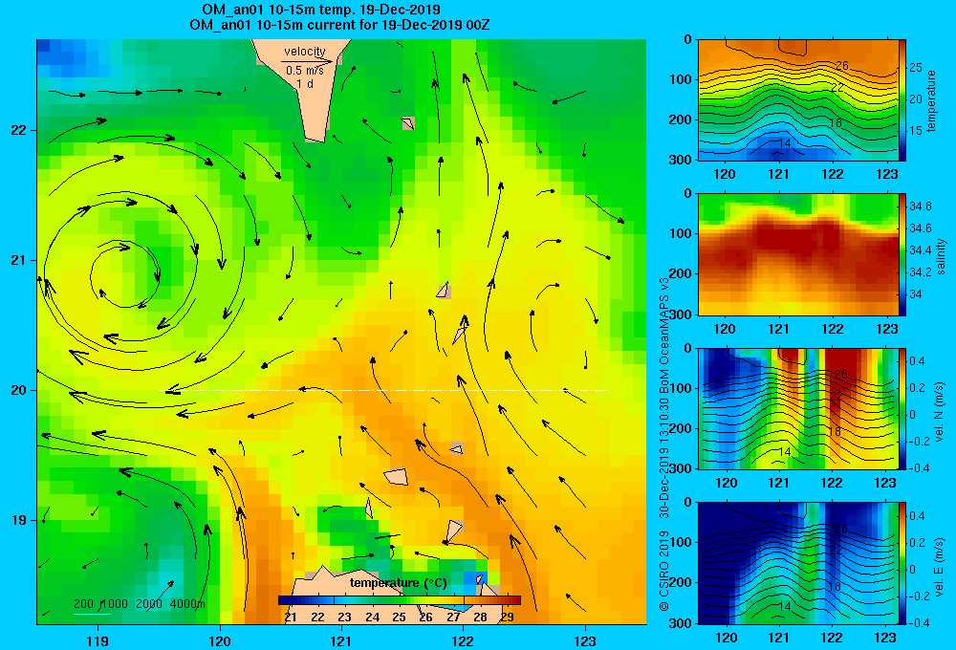
Task: Click the 25 tick on temperature section scale
Action: pyautogui.click(x=916, y=68)
